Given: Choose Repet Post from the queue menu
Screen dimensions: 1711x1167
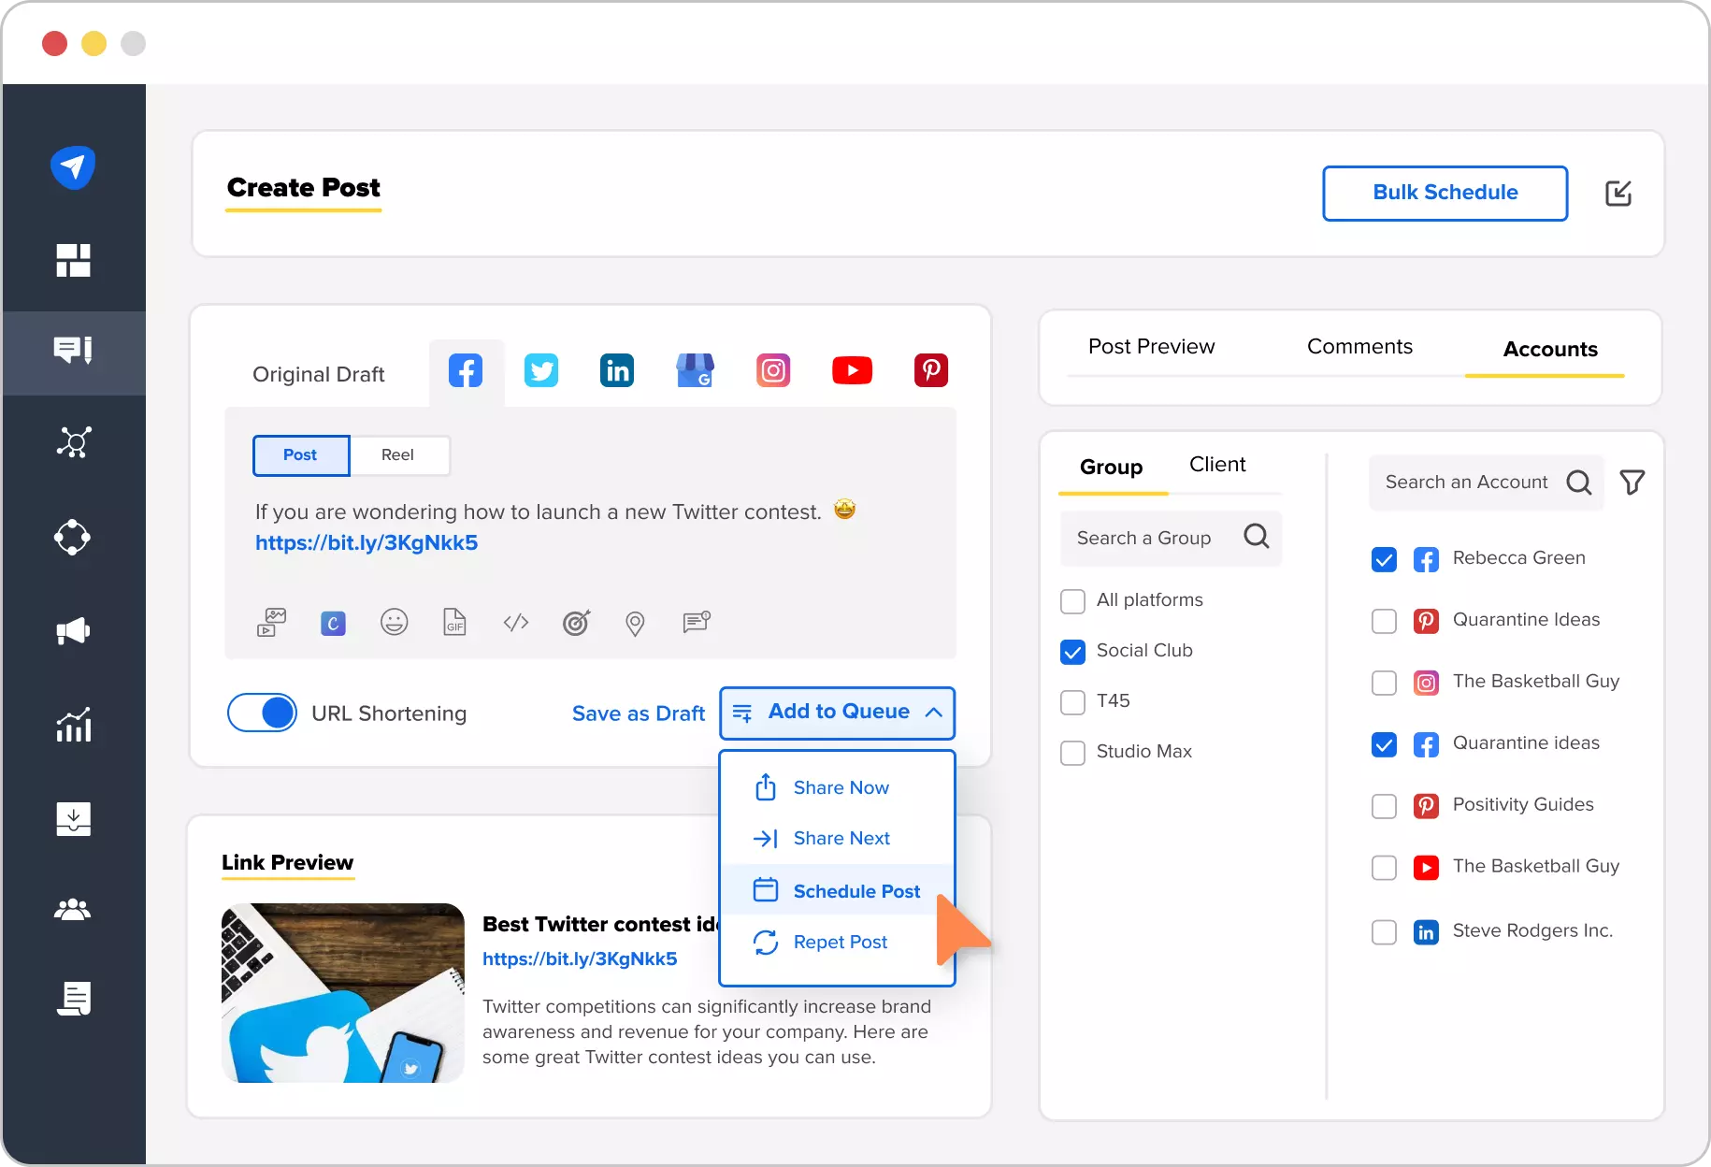Looking at the screenshot, I should click(x=837, y=942).
